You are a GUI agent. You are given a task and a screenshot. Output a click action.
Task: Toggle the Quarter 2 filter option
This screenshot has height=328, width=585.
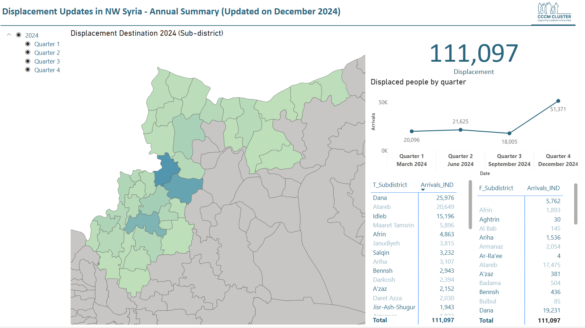coord(28,53)
